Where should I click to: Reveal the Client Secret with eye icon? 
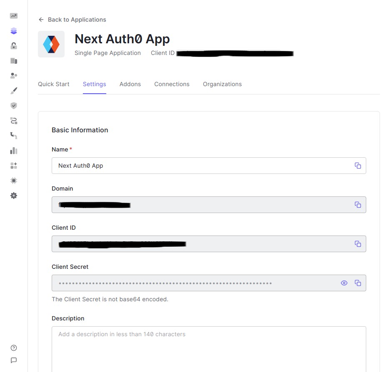click(344, 283)
